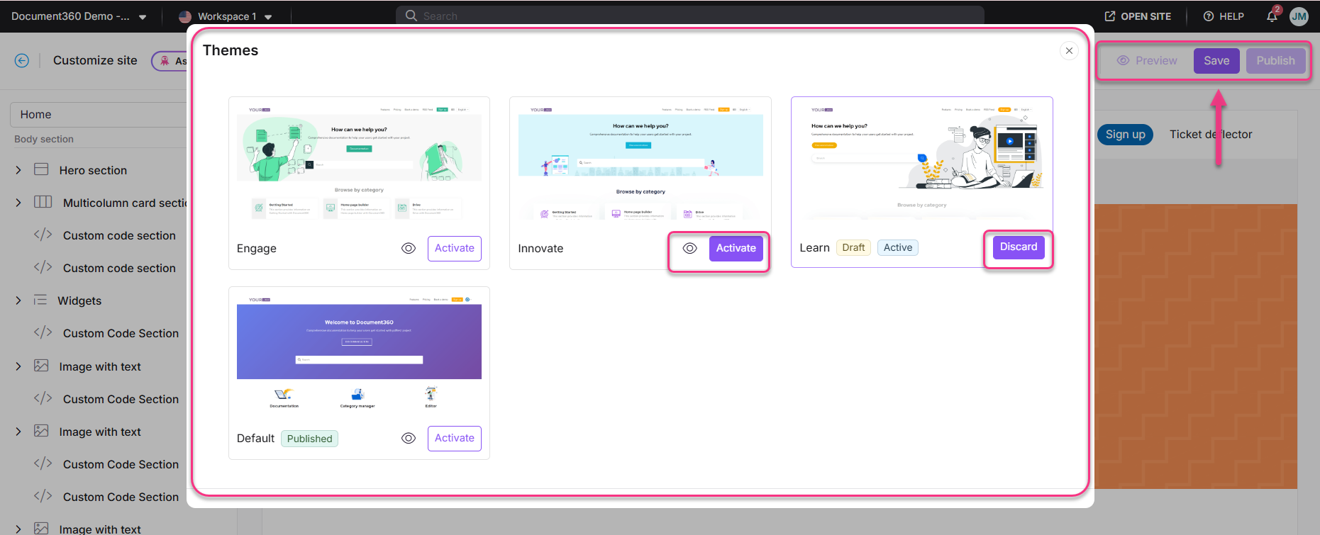Image resolution: width=1320 pixels, height=535 pixels.
Task: Focus the top Search field
Action: pos(689,16)
